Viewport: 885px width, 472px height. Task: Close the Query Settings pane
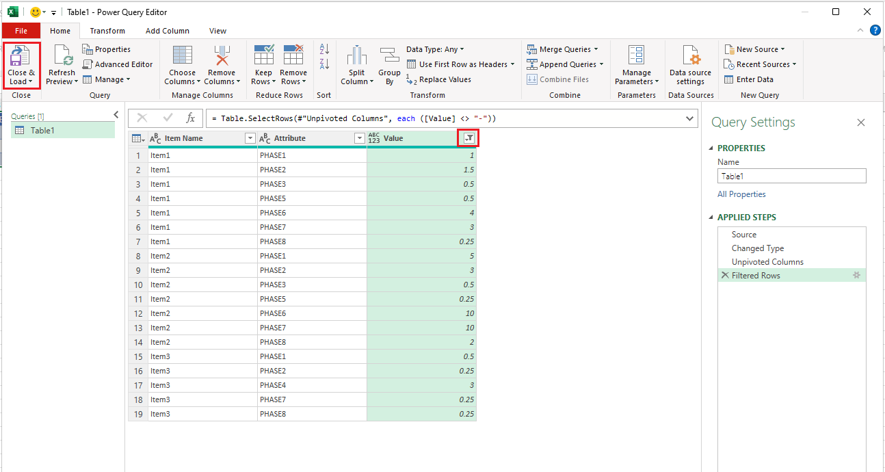click(861, 122)
